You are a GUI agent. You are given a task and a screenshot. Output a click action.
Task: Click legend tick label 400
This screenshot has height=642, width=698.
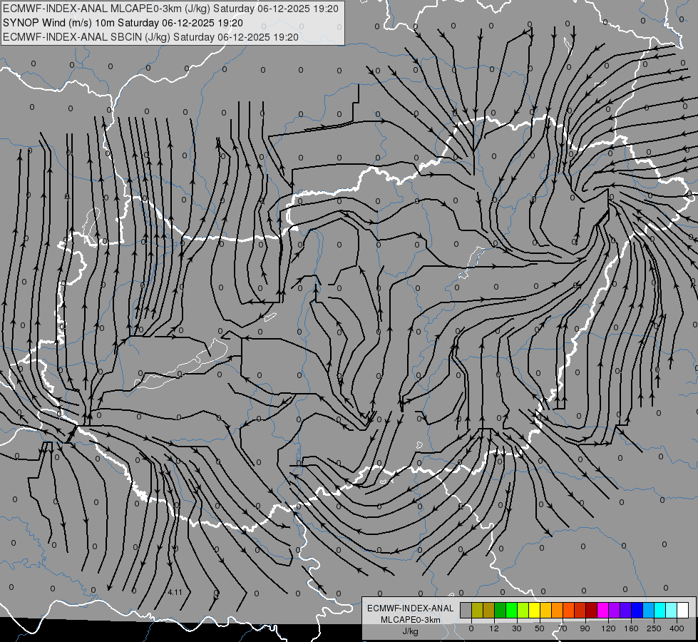pos(677,628)
